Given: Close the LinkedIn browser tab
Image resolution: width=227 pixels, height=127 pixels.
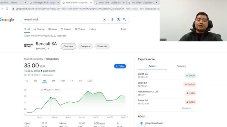Looking at the screenshot, I should coord(25,2).
